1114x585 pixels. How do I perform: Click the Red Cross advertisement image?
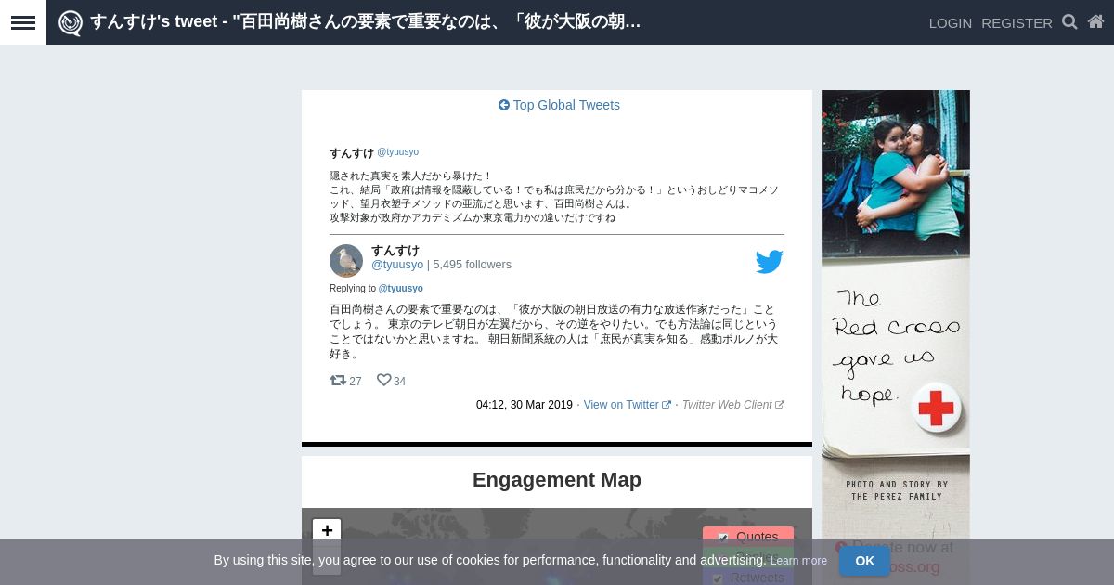[x=896, y=337]
